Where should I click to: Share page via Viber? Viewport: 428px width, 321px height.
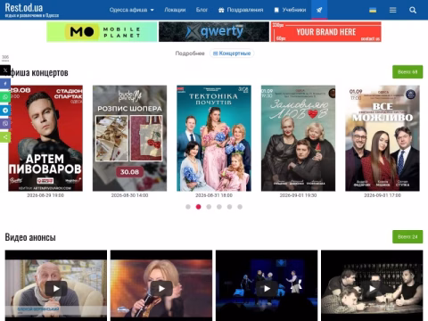5,124
